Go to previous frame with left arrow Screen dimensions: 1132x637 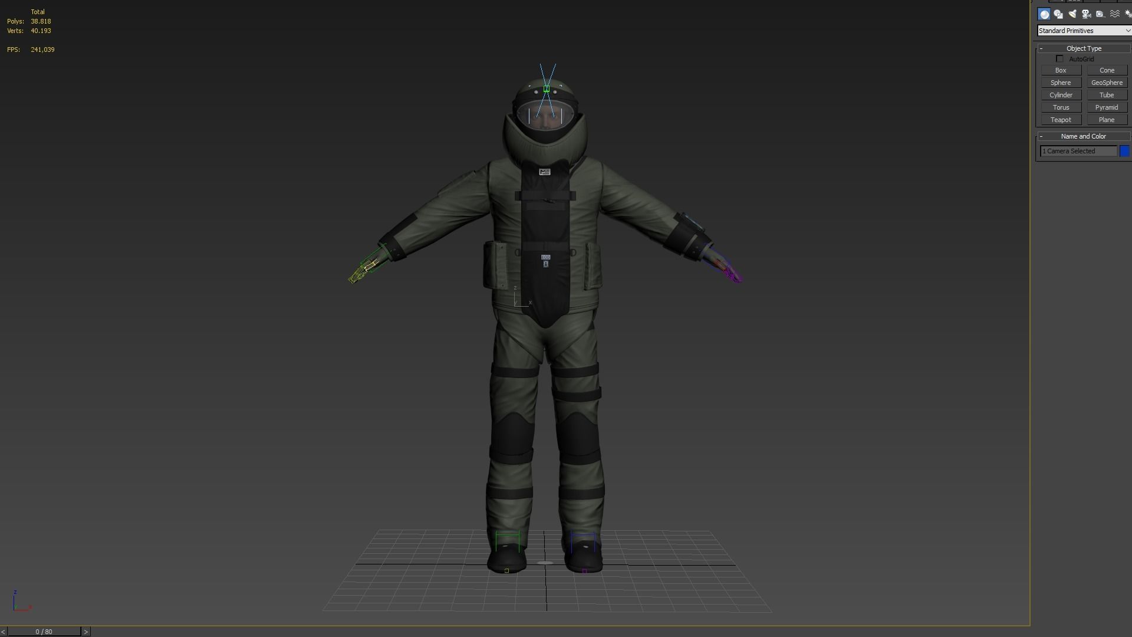(x=4, y=632)
